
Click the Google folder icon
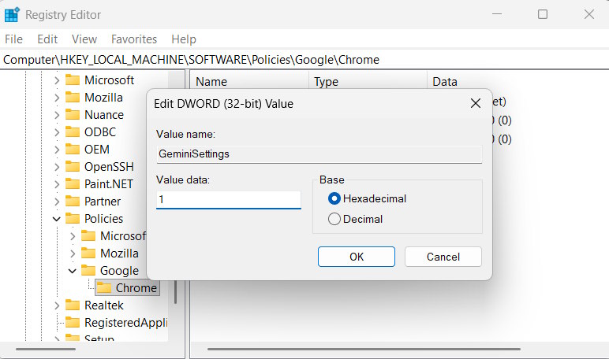coord(88,271)
